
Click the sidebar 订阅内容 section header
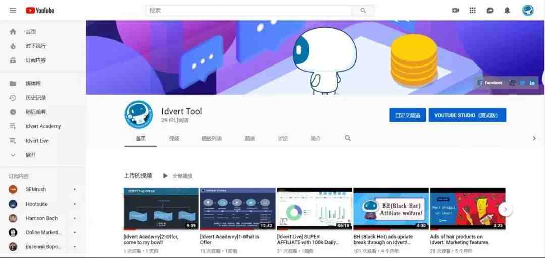pos(19,176)
